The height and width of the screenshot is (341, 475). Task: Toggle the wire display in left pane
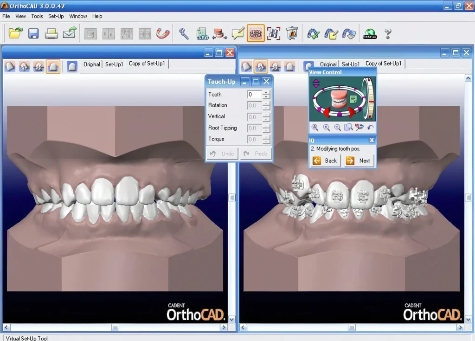click(x=39, y=66)
